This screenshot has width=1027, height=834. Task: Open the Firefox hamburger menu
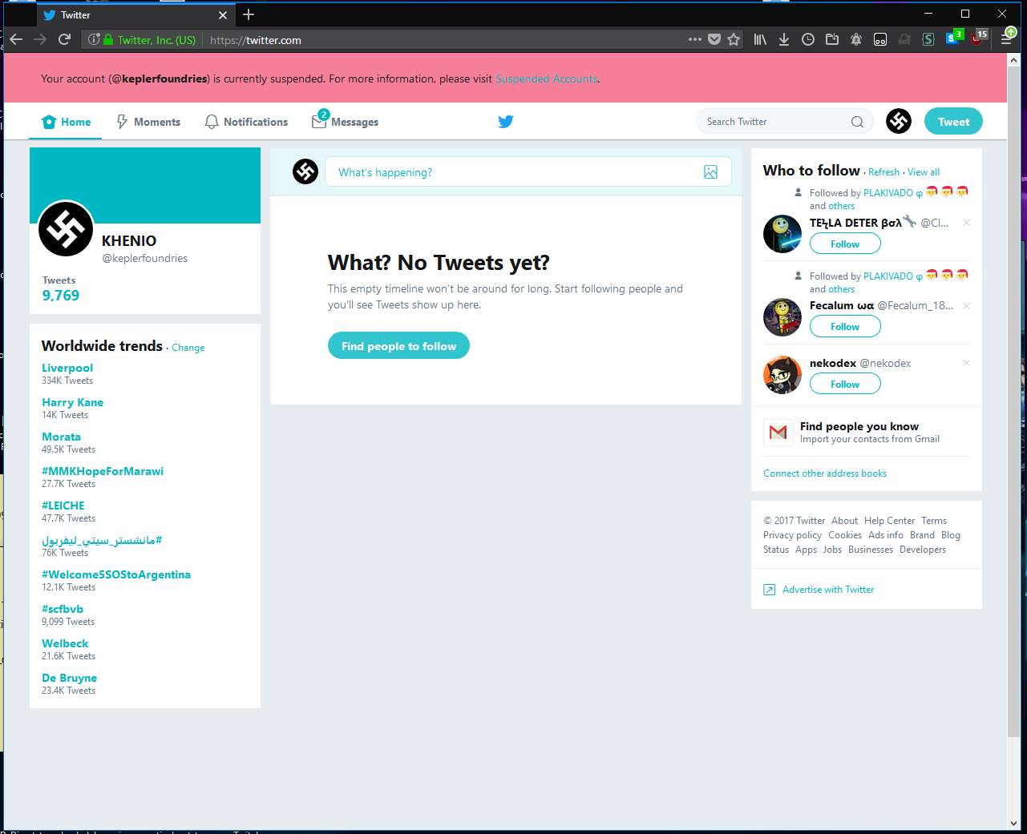[x=1006, y=39]
